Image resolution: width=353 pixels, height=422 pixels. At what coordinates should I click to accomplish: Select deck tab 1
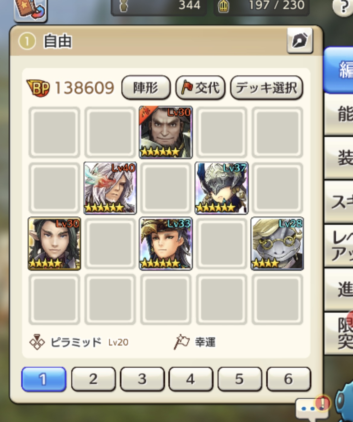[x=44, y=379]
